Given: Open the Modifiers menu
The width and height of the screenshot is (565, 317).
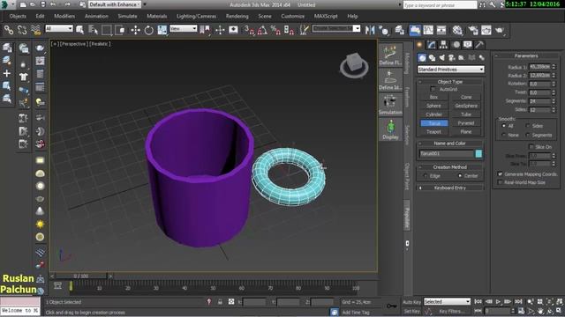Looking at the screenshot, I should (x=64, y=16).
